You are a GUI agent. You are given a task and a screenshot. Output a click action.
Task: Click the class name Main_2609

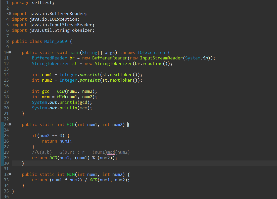[56, 41]
